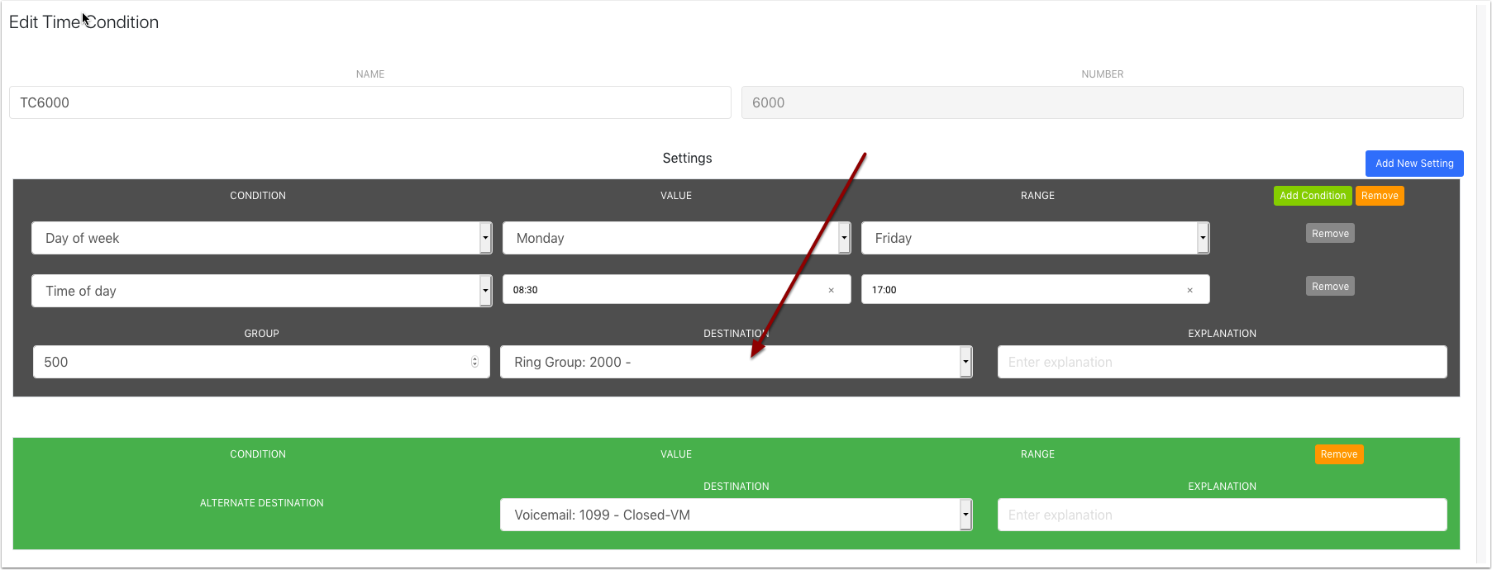Click the Number field showing 6000
The image size is (1492, 570).
[1102, 102]
